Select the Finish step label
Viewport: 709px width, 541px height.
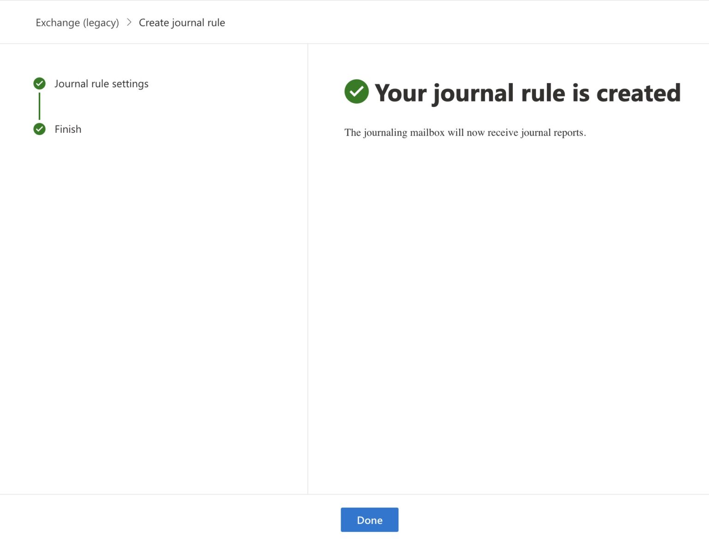[x=68, y=129]
